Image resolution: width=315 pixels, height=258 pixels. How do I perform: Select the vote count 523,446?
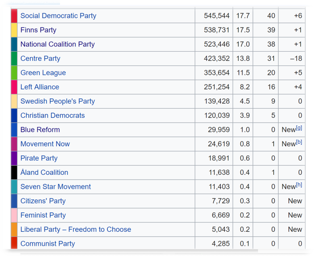pyautogui.click(x=217, y=44)
